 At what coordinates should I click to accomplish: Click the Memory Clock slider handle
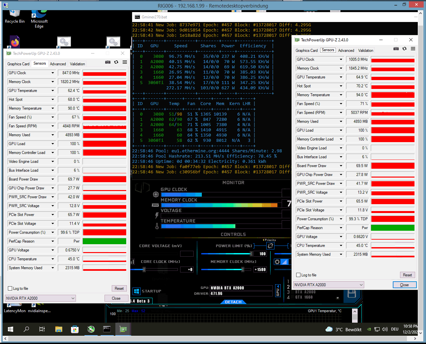243,269
